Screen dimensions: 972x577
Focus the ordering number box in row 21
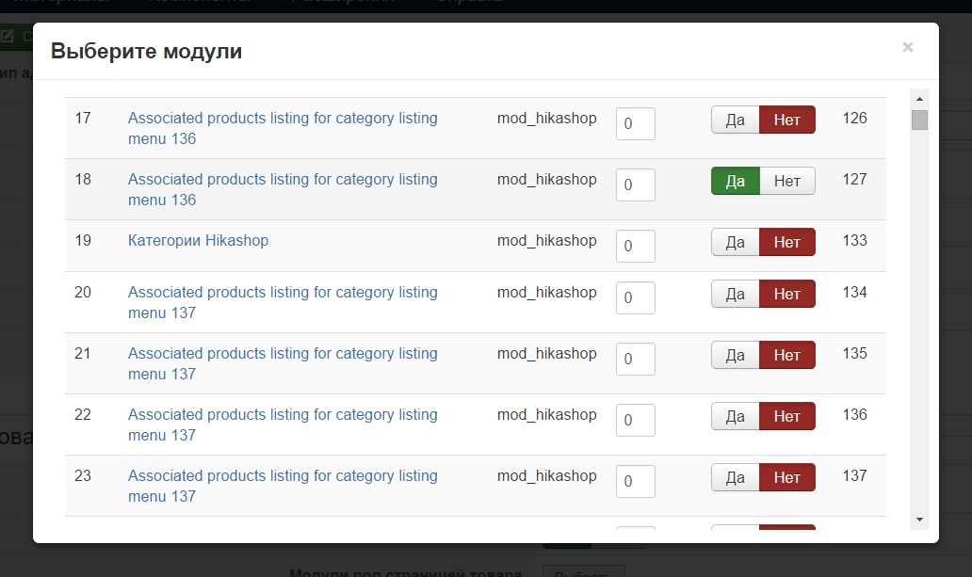(x=635, y=359)
